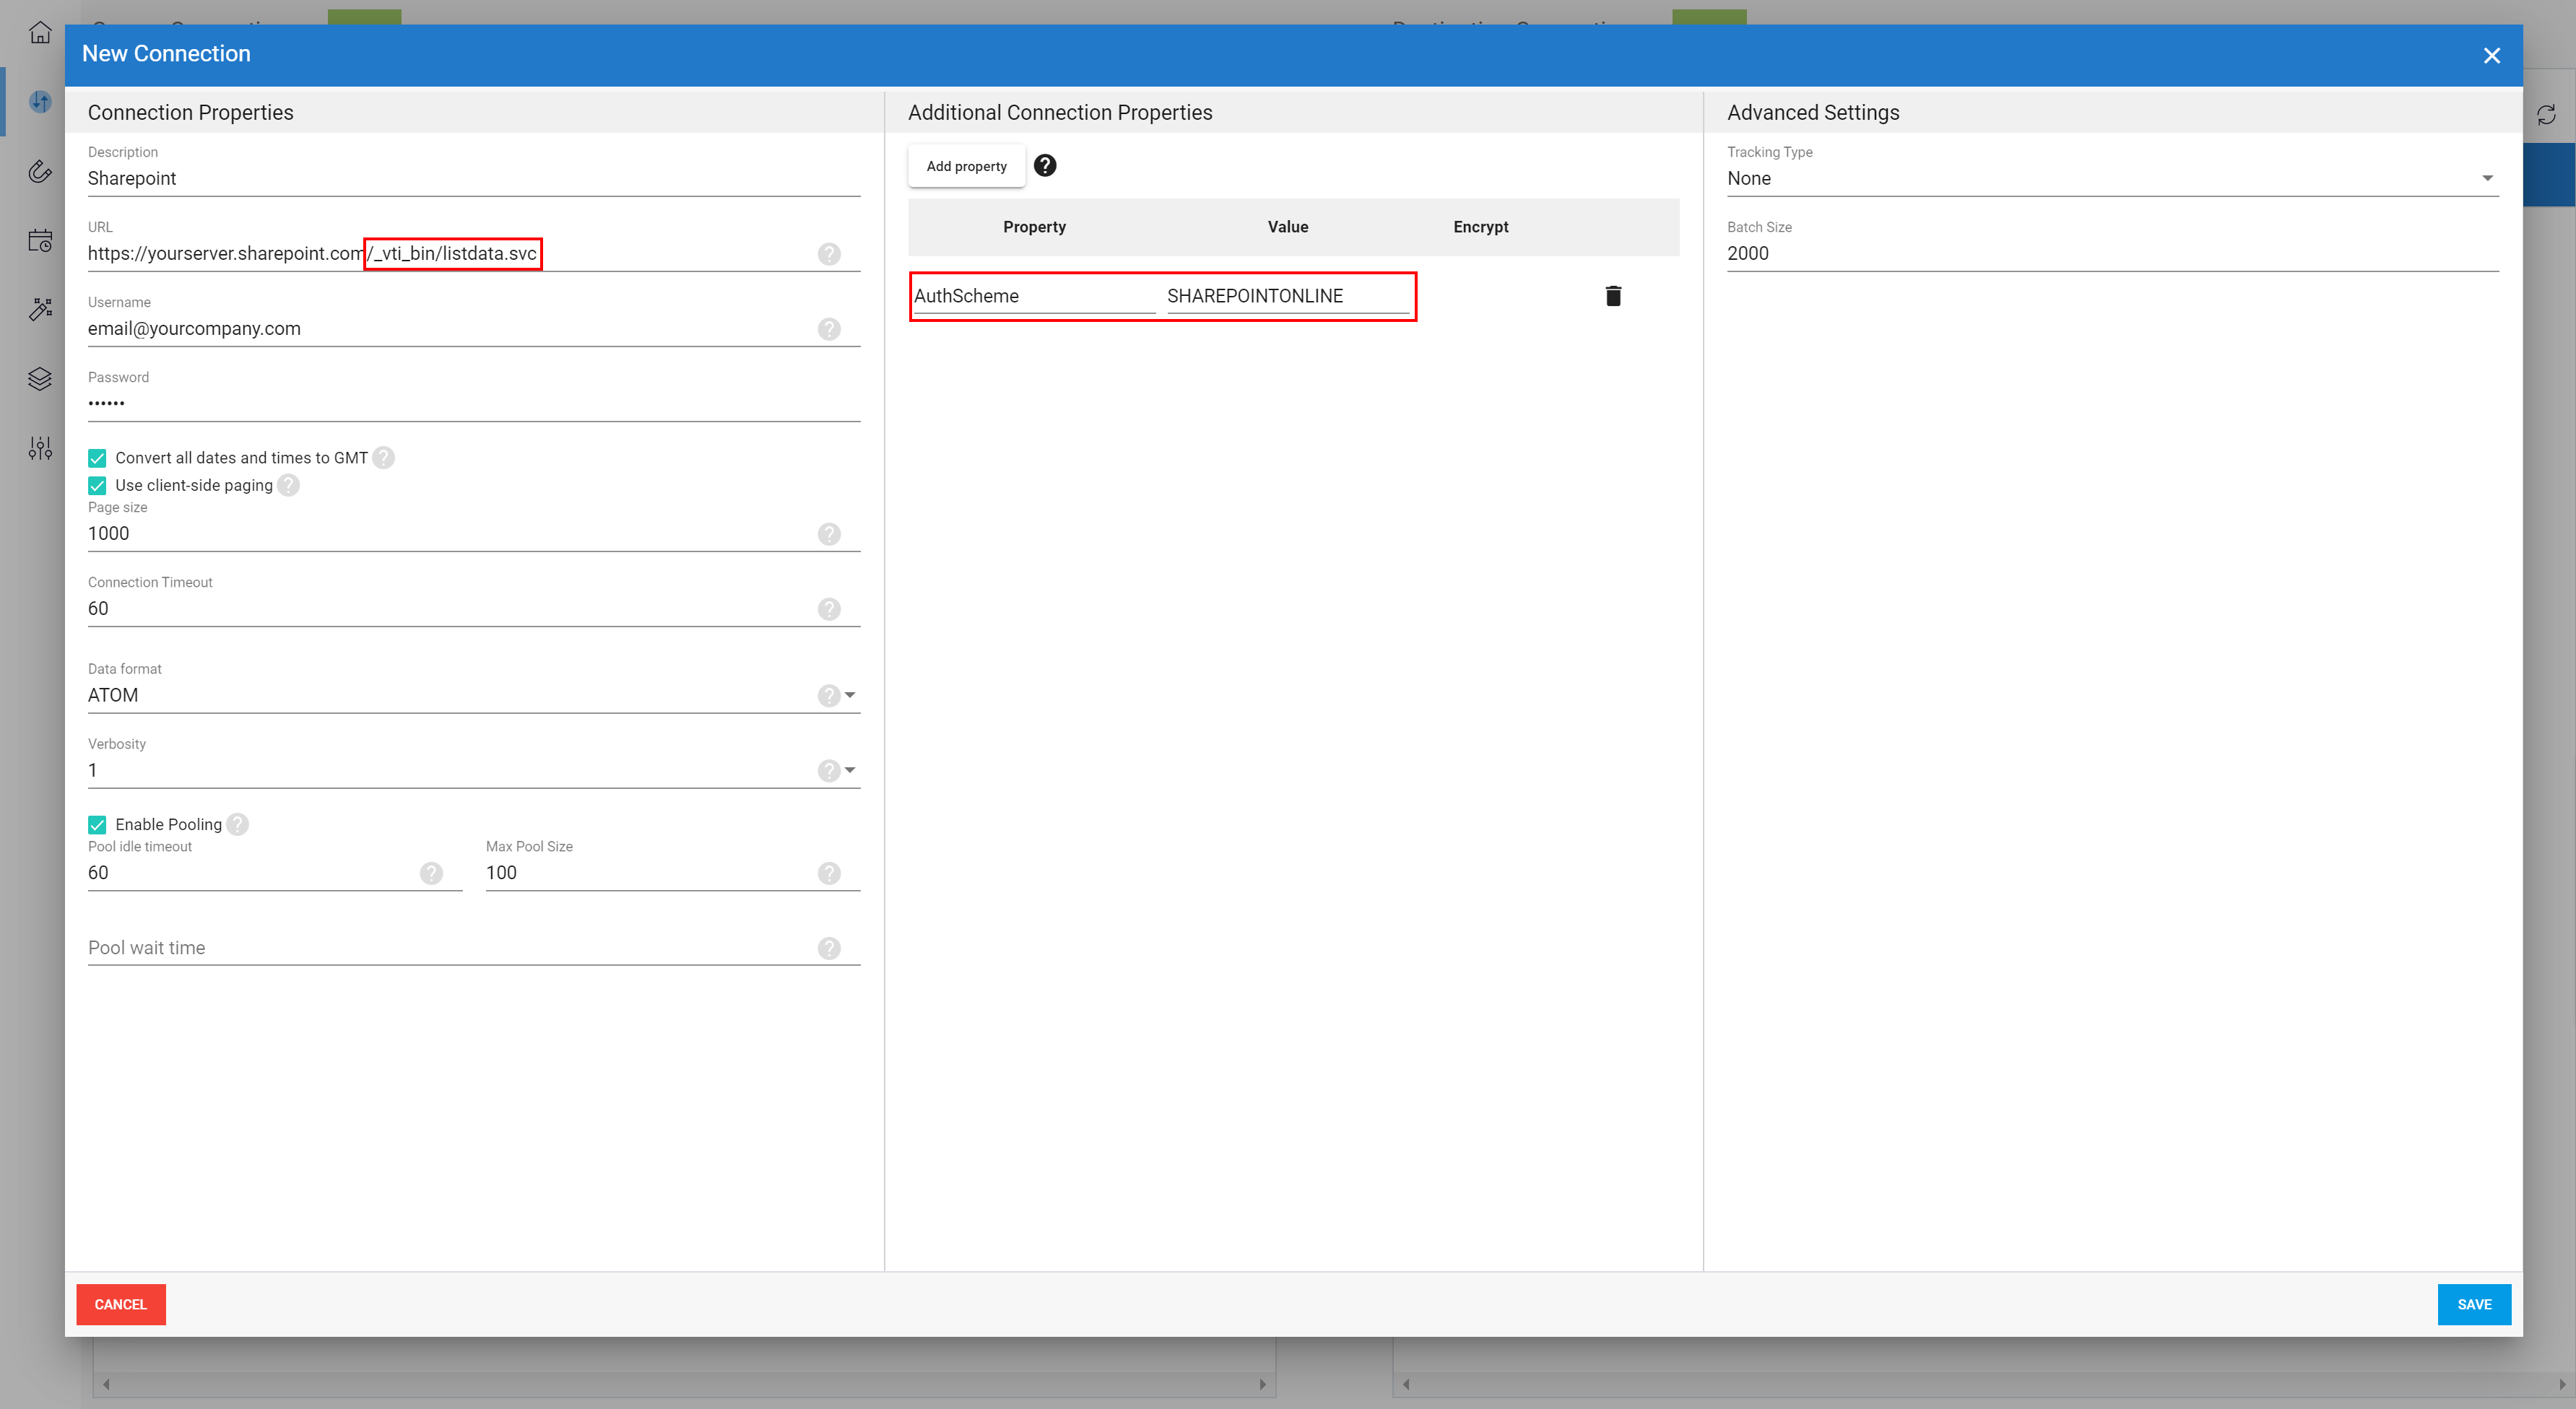Disable Use client-side paging
This screenshot has width=2576, height=1409.
point(97,486)
